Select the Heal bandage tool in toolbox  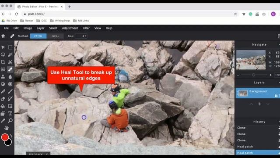point(10,69)
